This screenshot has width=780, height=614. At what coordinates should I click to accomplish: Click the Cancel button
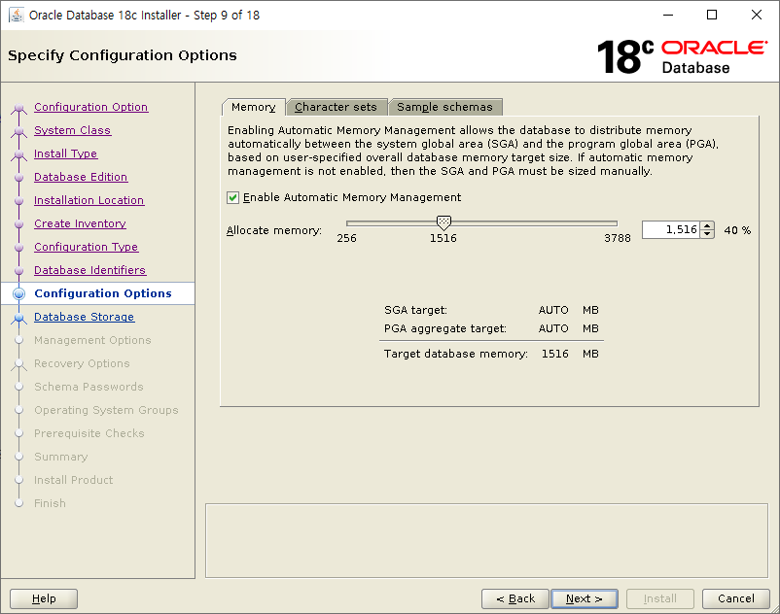(x=735, y=598)
